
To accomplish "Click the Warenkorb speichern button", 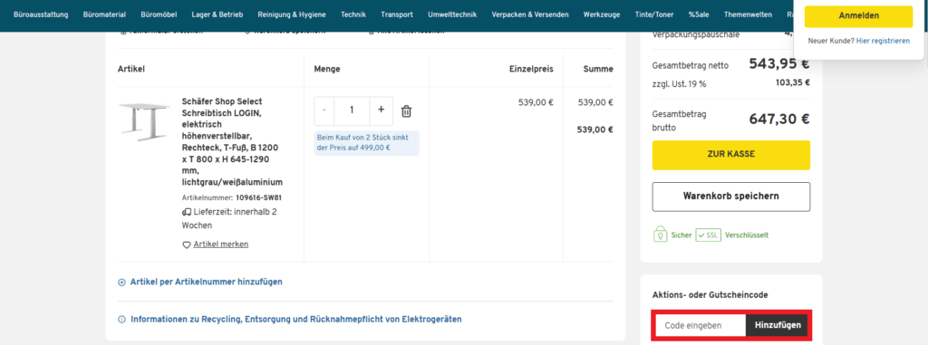I will pyautogui.click(x=731, y=196).
